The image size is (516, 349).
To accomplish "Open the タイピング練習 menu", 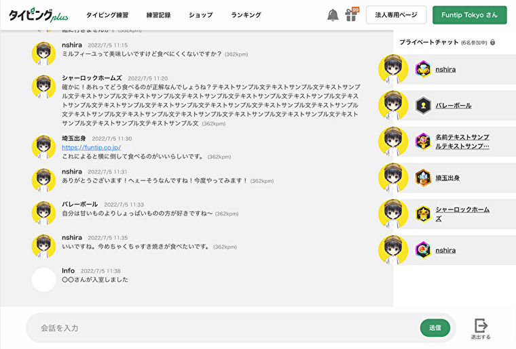I will [107, 15].
